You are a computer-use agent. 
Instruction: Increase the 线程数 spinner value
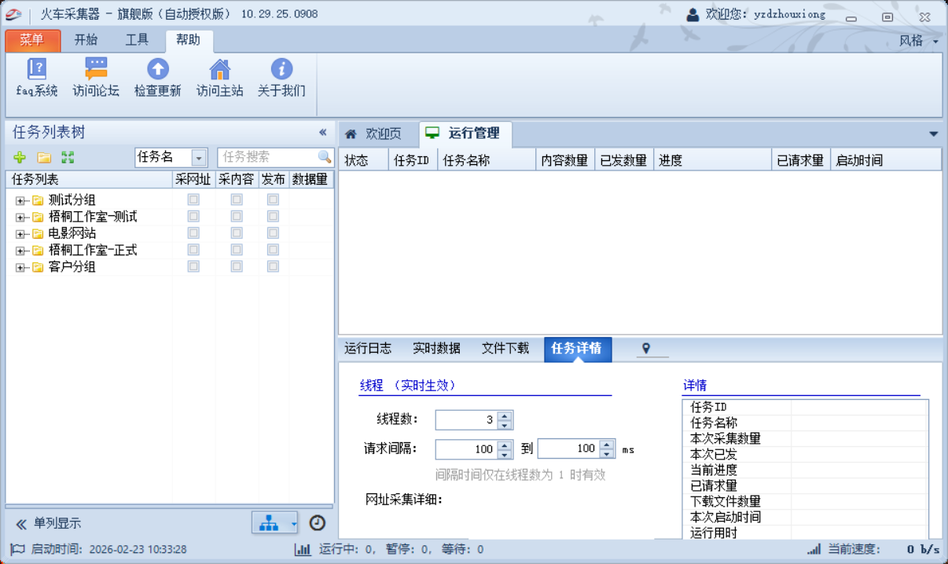(x=505, y=416)
